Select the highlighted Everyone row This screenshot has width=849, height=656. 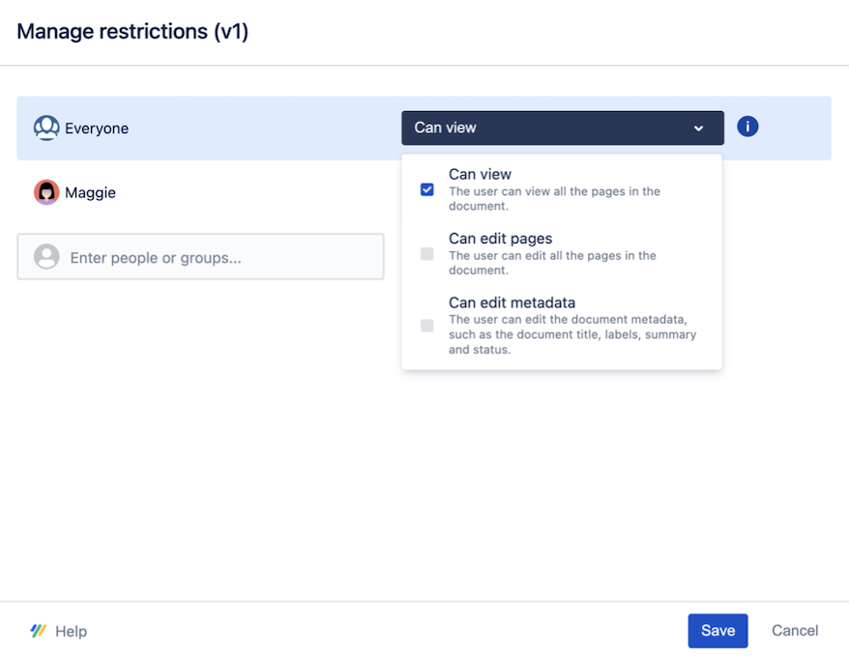(193, 128)
